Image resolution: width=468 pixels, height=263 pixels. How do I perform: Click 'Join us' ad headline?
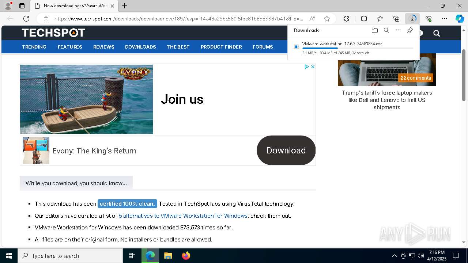pos(182,99)
